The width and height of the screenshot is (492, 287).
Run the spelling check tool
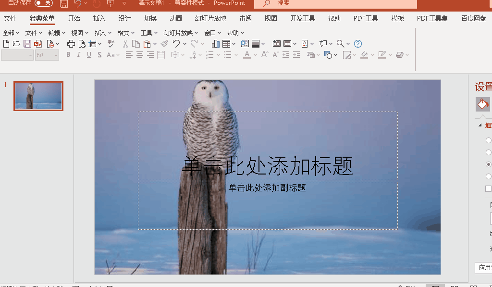click(111, 43)
